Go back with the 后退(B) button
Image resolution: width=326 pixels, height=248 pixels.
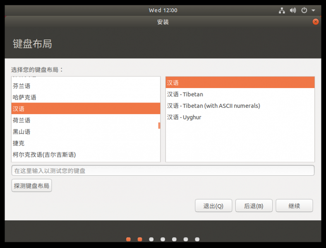coord(254,206)
